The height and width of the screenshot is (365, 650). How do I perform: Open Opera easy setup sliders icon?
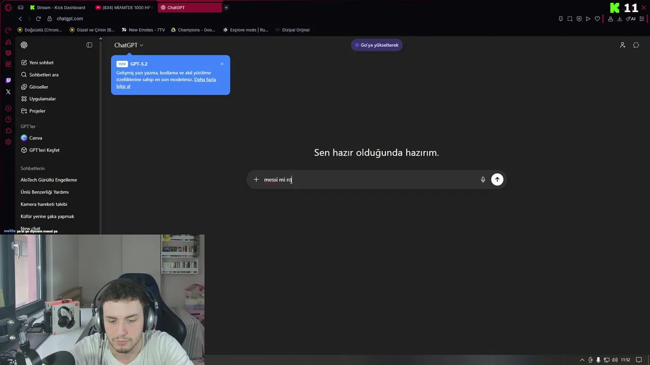pyautogui.click(x=642, y=19)
